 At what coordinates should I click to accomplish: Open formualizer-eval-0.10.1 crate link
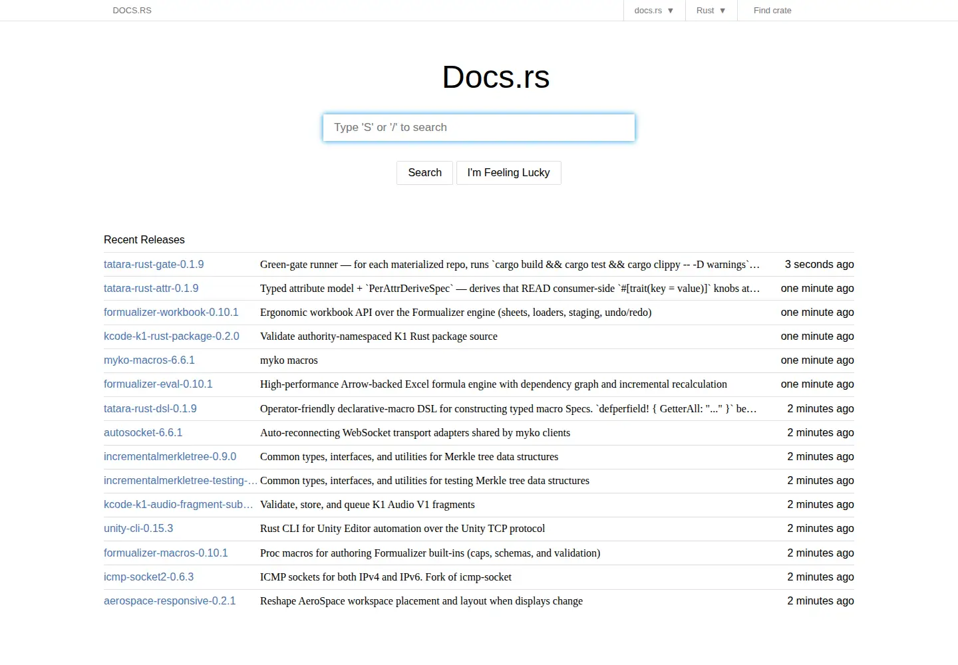(x=158, y=384)
